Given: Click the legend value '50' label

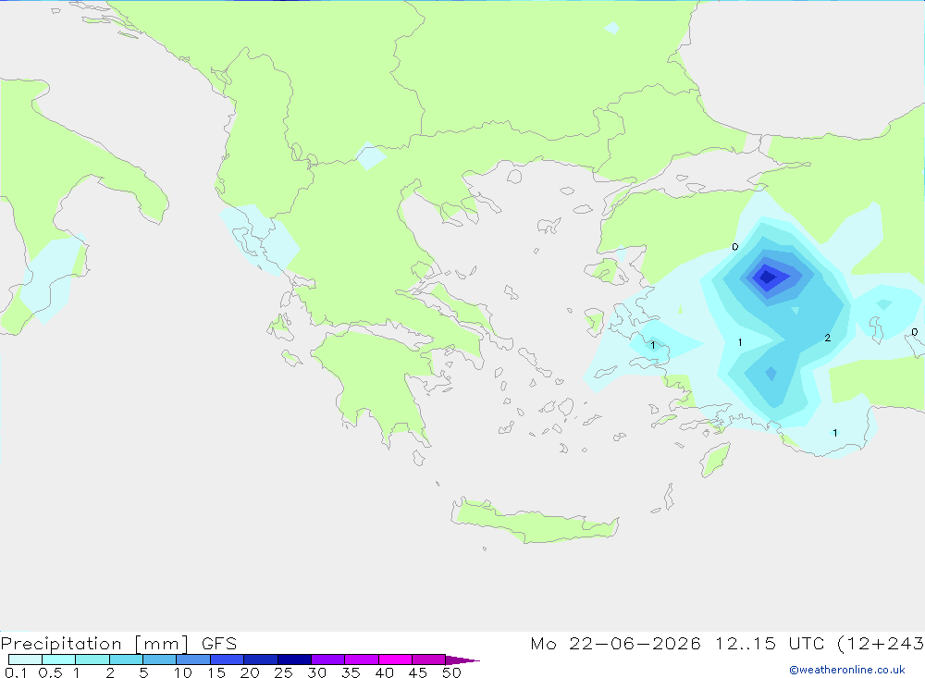Looking at the screenshot, I should click(x=451, y=672).
